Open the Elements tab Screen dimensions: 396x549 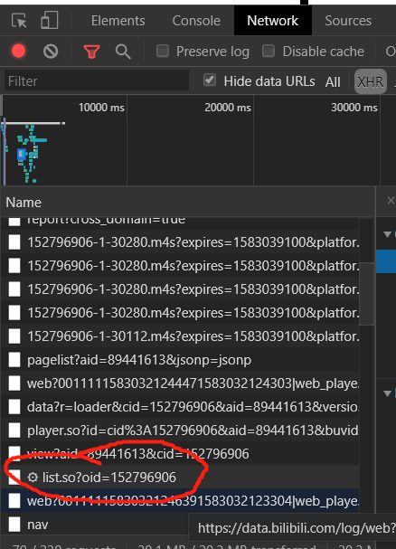pos(118,21)
